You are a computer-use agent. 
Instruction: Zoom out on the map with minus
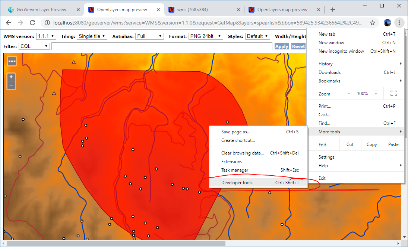(11, 85)
